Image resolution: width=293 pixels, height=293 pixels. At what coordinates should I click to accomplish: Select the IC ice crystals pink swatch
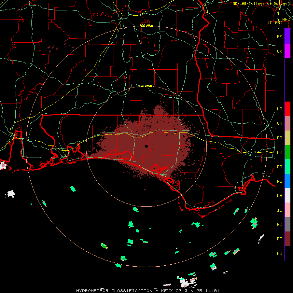[x=287, y=210]
